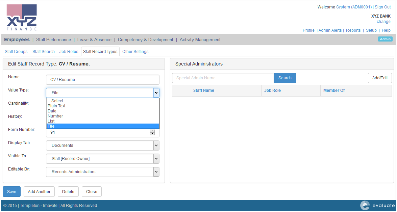This screenshot has height=212, width=397.
Task: Click the XYZ Finance logo
Action: click(22, 17)
